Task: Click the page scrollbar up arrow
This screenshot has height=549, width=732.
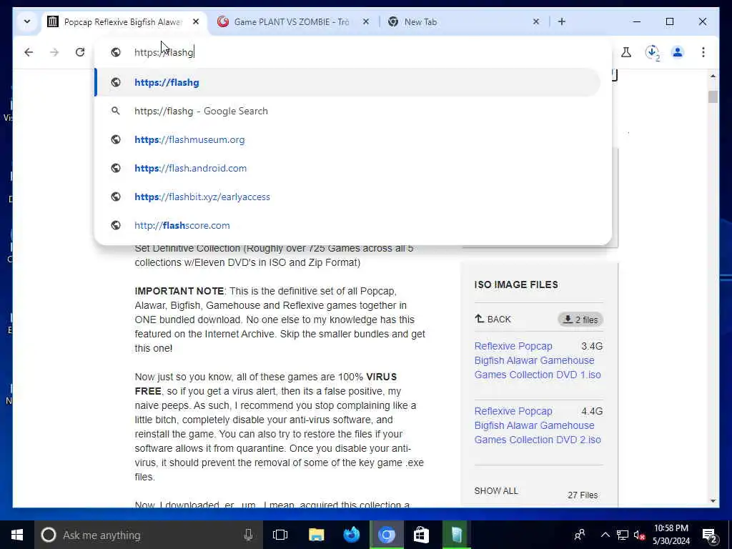Action: [713, 76]
